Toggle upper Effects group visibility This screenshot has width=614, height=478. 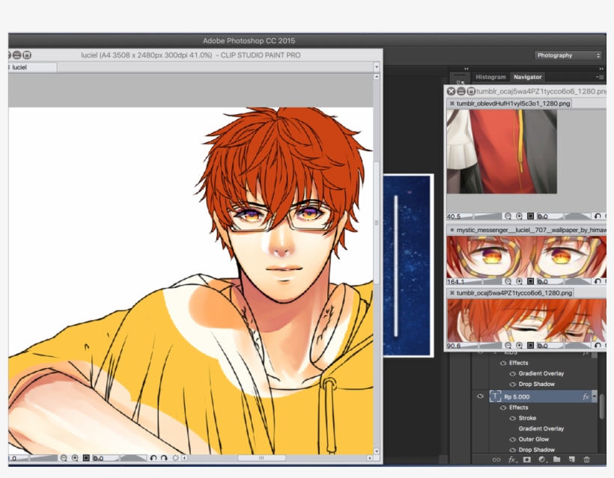point(503,364)
